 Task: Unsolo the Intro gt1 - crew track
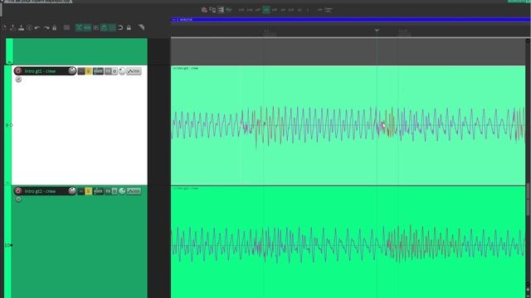[89, 71]
